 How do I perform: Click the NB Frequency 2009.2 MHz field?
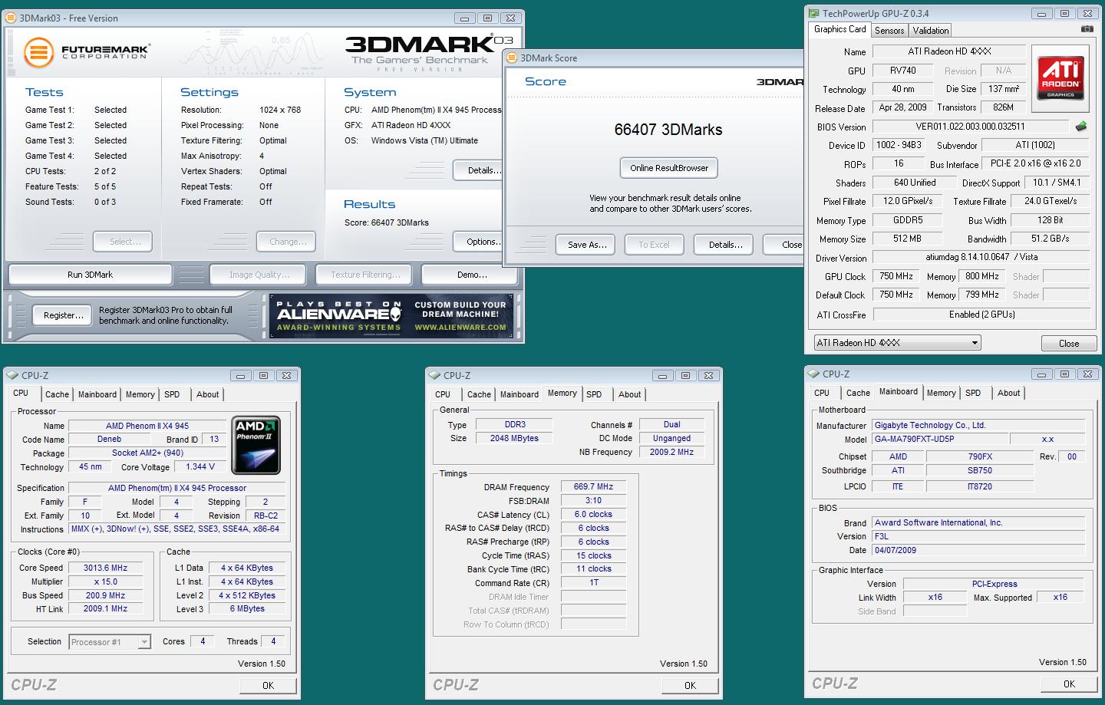pos(671,453)
